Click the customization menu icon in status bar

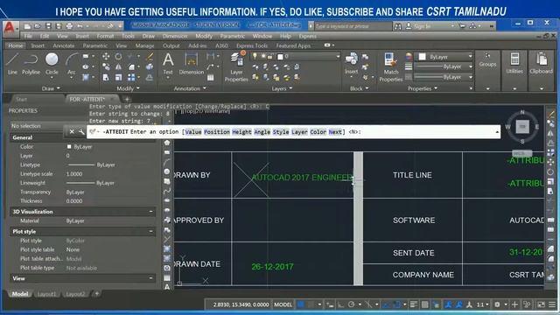click(x=552, y=304)
